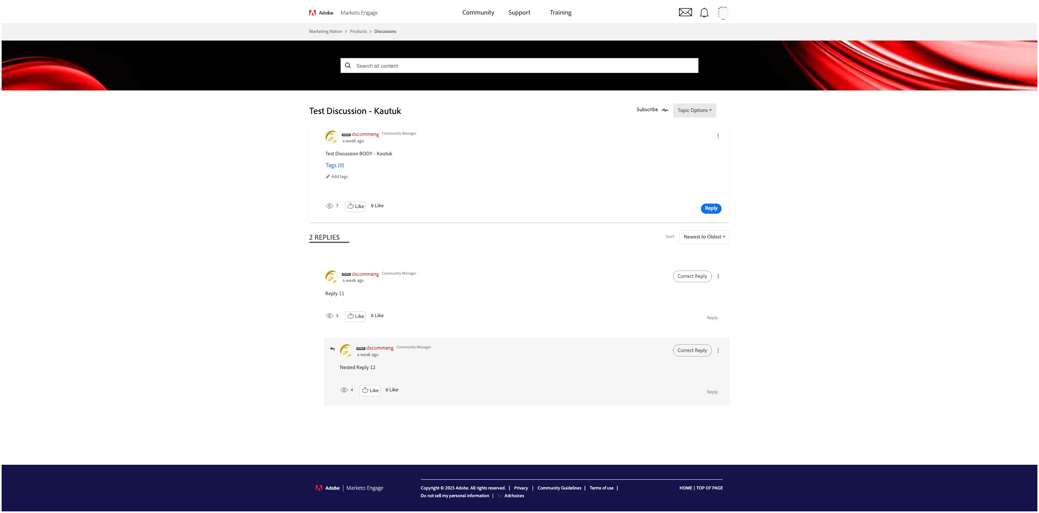Open the Training menu item
The height and width of the screenshot is (513, 1039).
560,13
